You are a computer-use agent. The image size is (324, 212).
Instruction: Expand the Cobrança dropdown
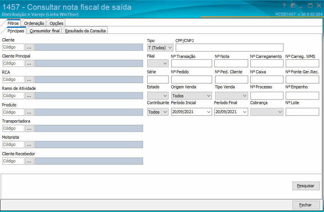point(267,112)
